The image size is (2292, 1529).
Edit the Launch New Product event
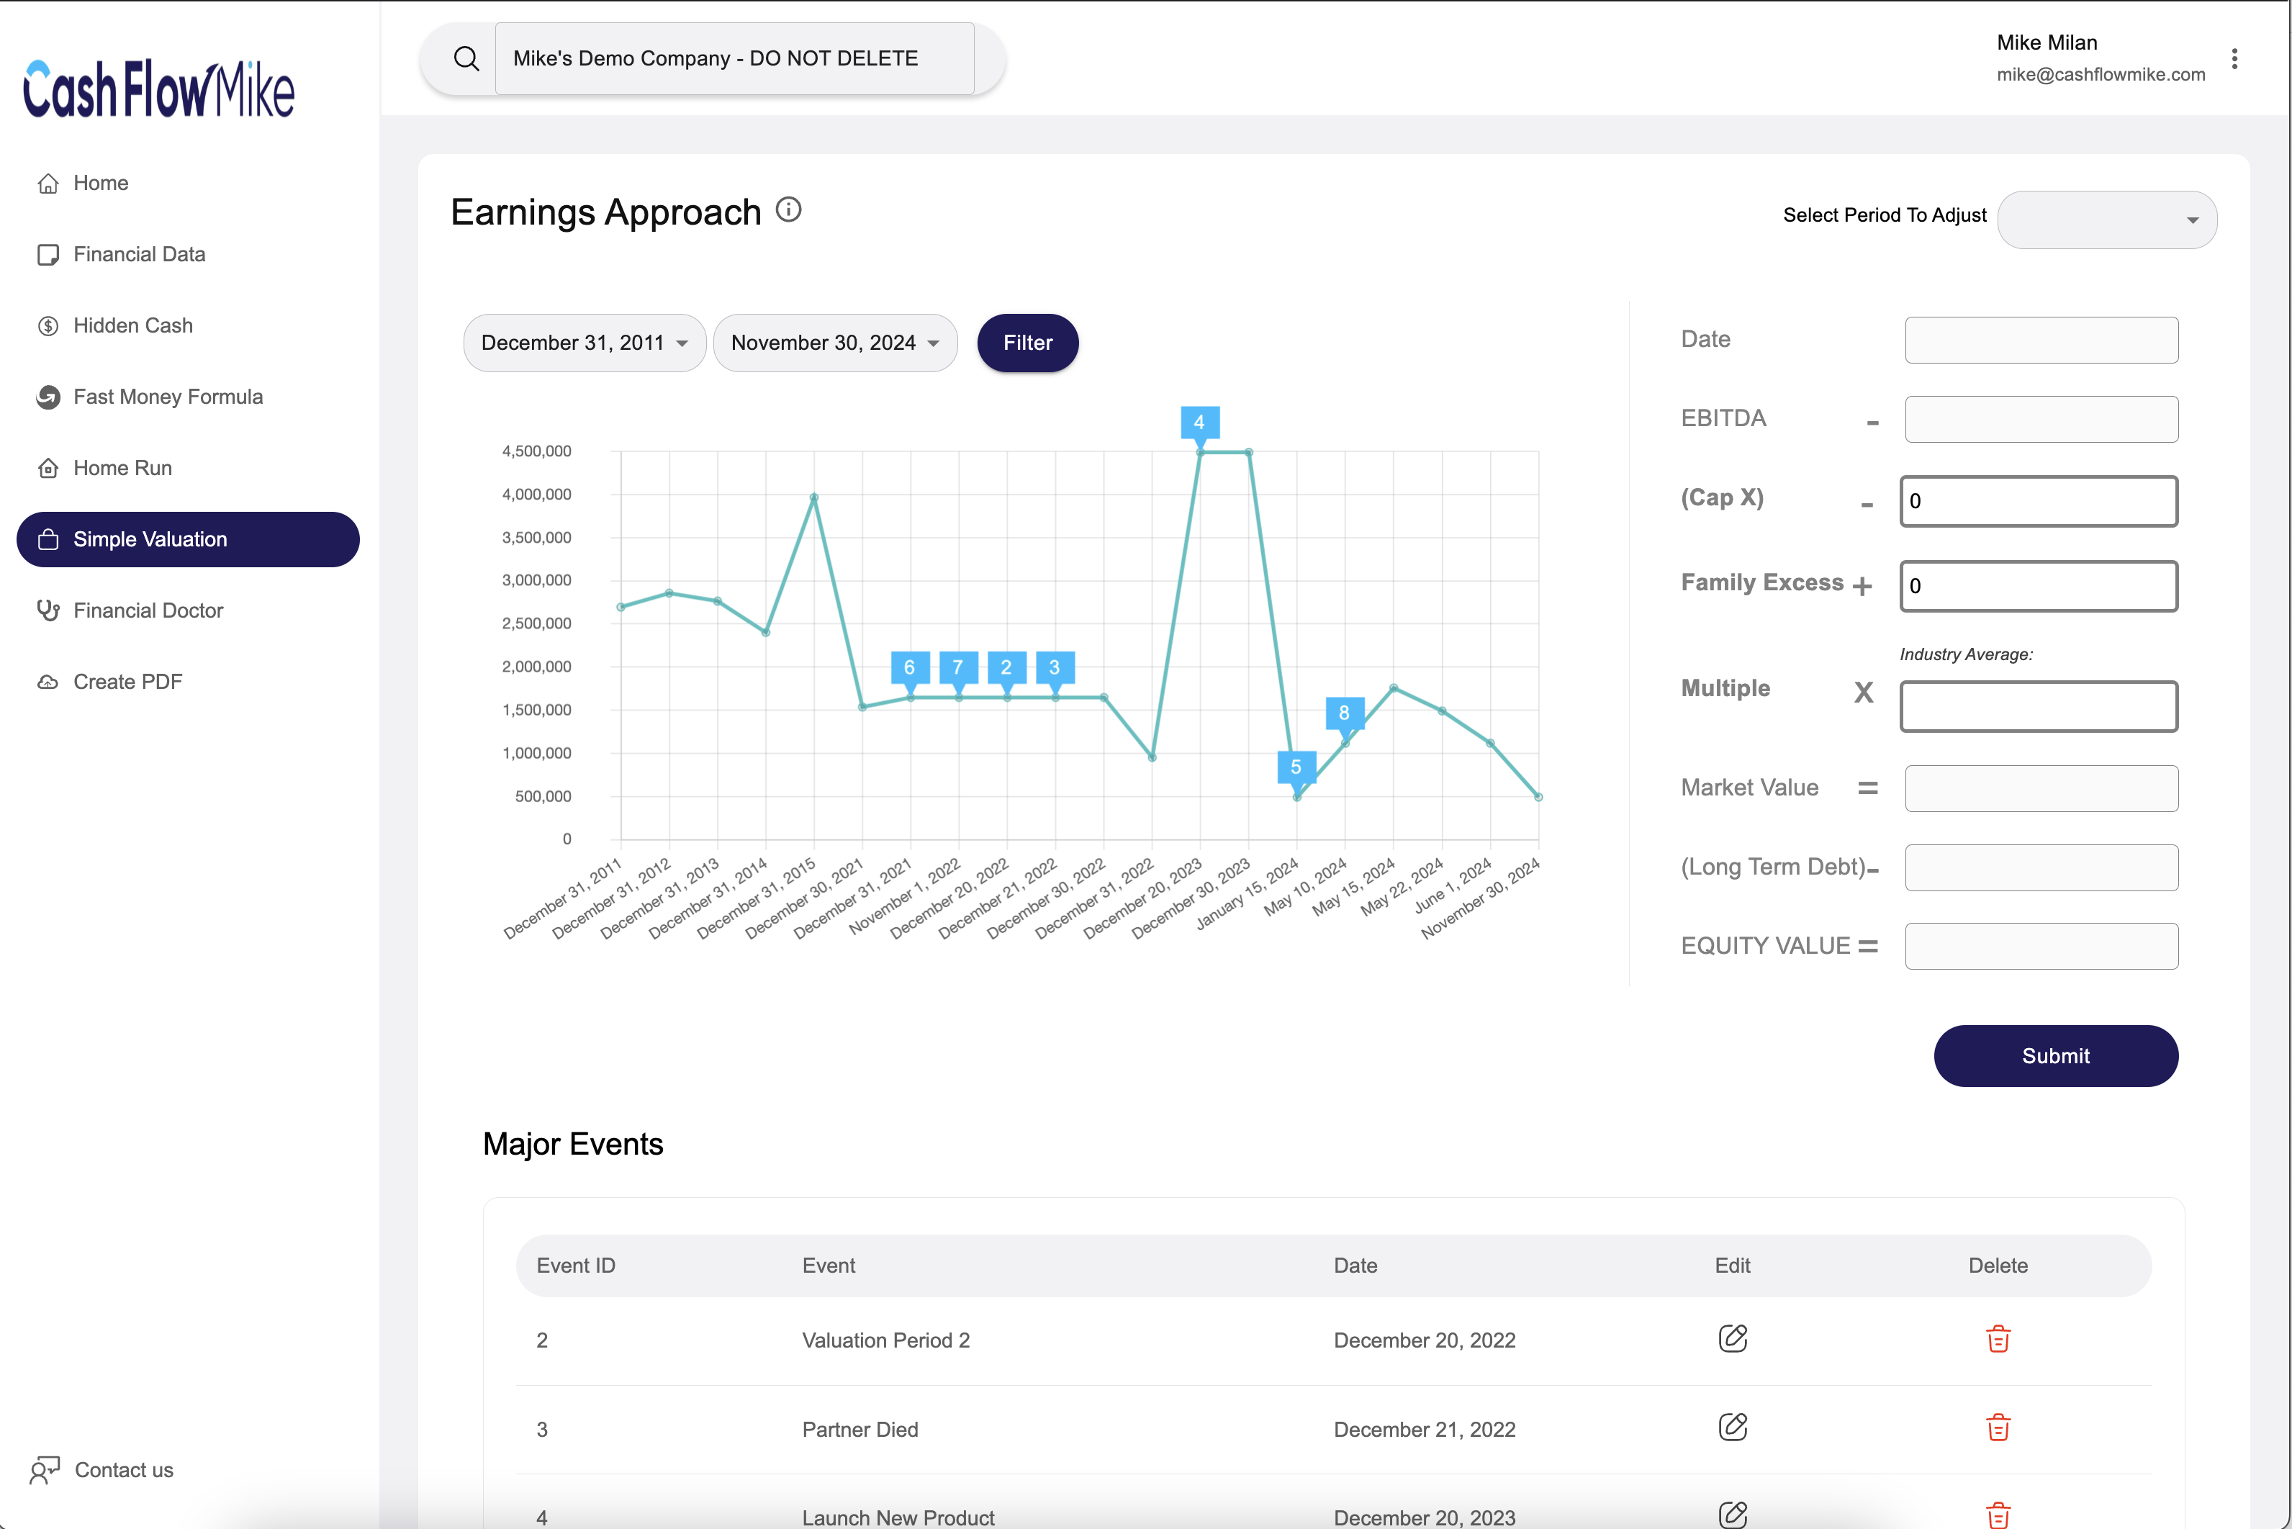[x=1731, y=1515]
